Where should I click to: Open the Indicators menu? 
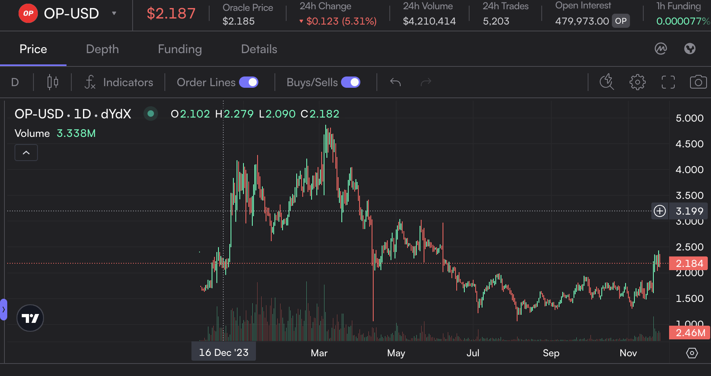119,82
